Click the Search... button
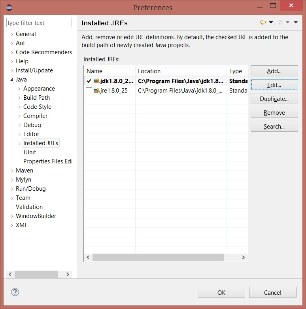The image size is (306, 309). tap(274, 126)
